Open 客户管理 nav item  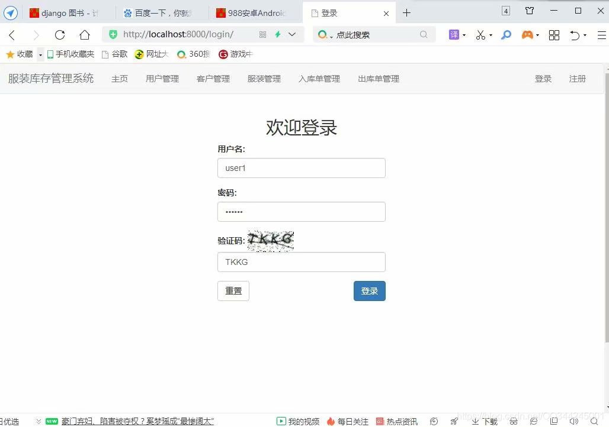click(213, 79)
